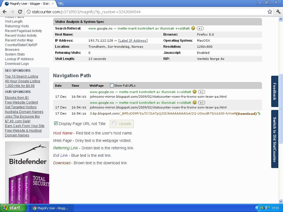
Task: Click #1 badge in second navigation path row
Action: (201, 103)
